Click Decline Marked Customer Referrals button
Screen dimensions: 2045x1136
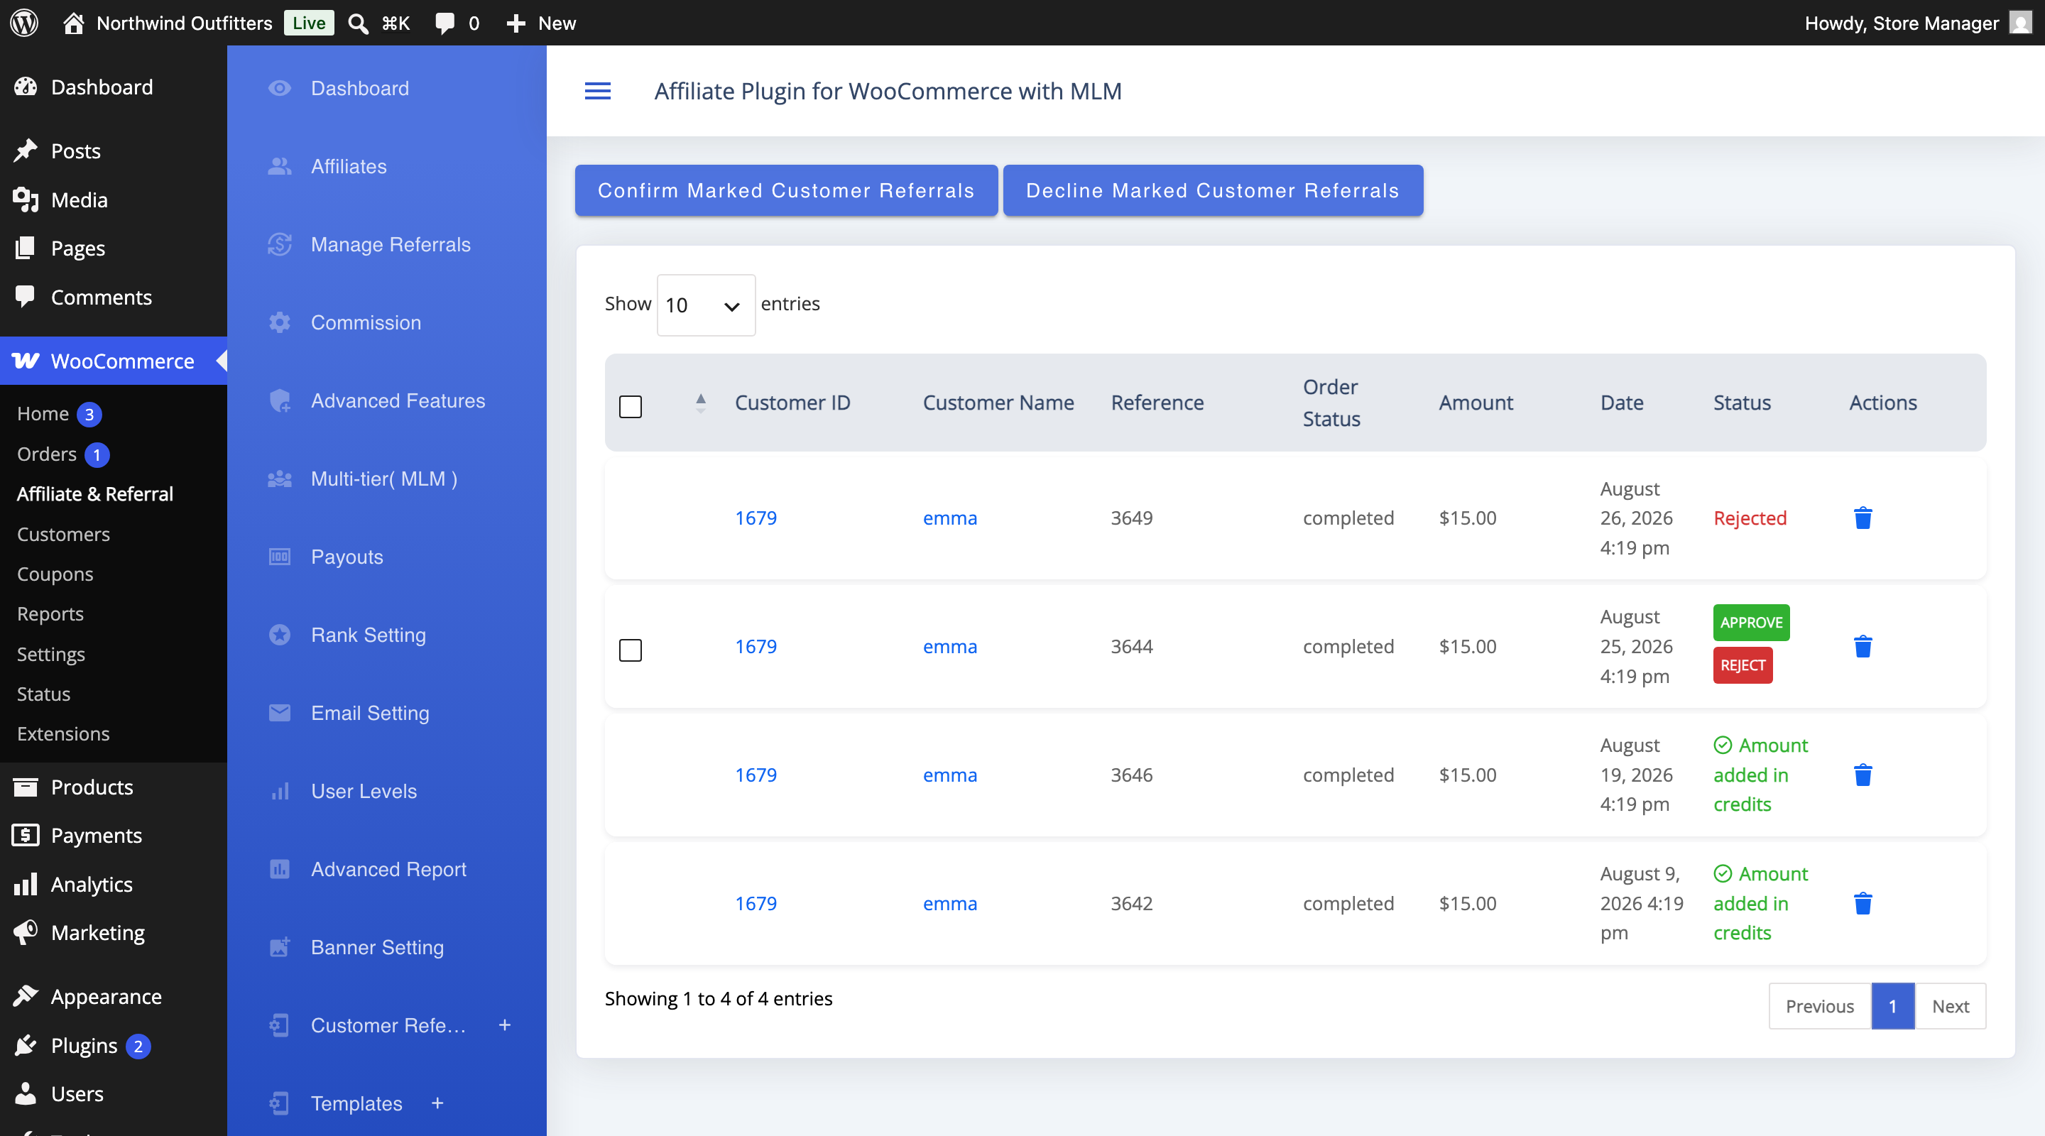pyautogui.click(x=1212, y=190)
